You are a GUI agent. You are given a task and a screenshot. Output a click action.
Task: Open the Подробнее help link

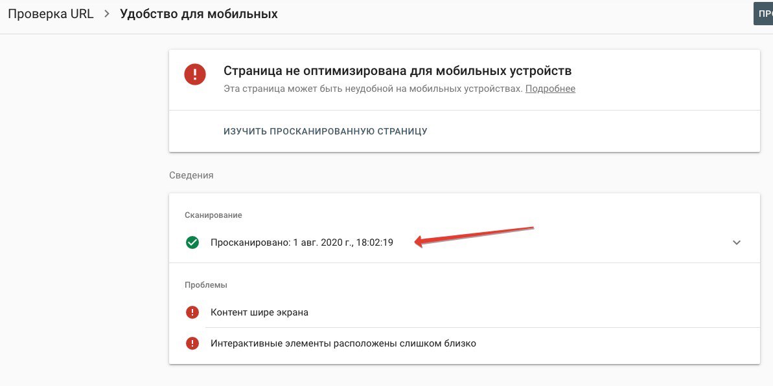pos(550,89)
